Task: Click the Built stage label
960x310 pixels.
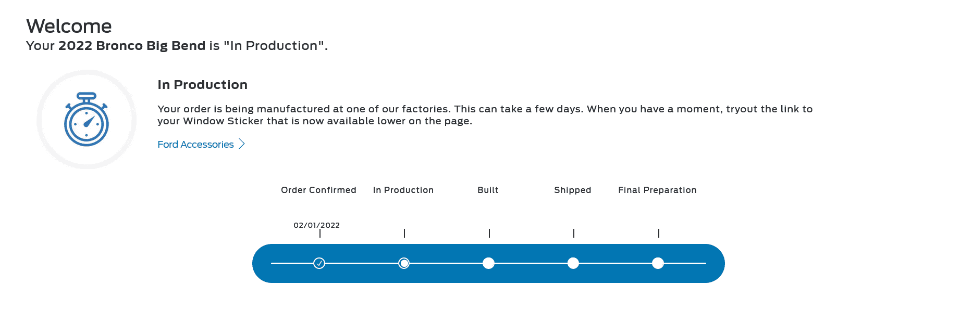Action: tap(488, 190)
